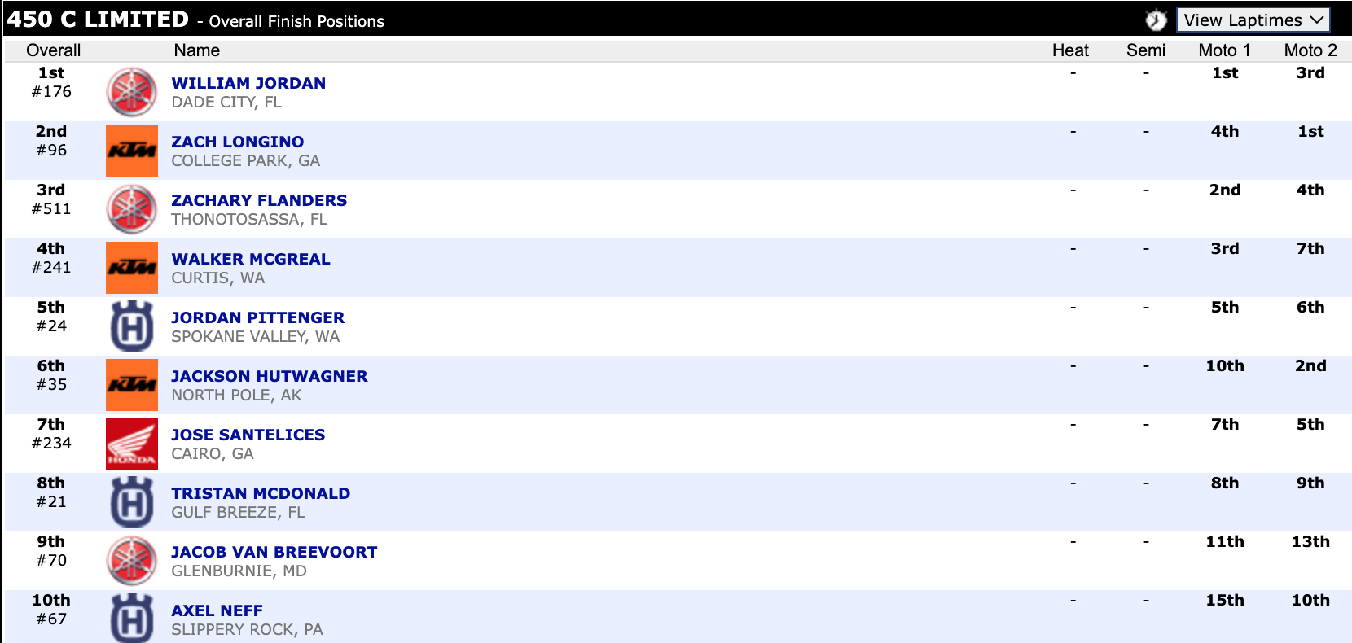
Task: Click Zach Longino's KTM logo
Action: (131, 151)
